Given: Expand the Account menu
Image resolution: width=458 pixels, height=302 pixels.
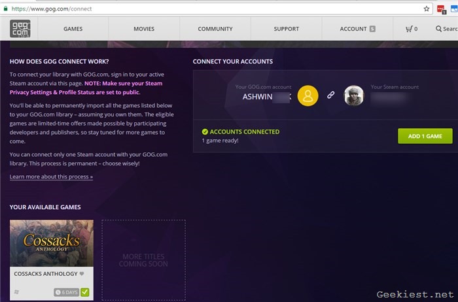Looking at the screenshot, I should [x=357, y=29].
